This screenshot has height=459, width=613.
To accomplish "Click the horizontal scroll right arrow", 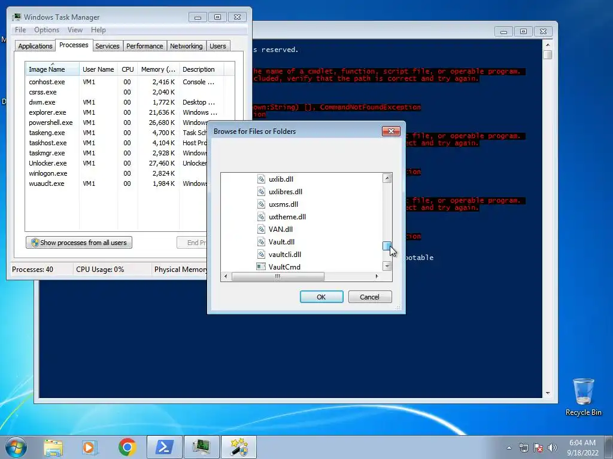I will point(377,276).
